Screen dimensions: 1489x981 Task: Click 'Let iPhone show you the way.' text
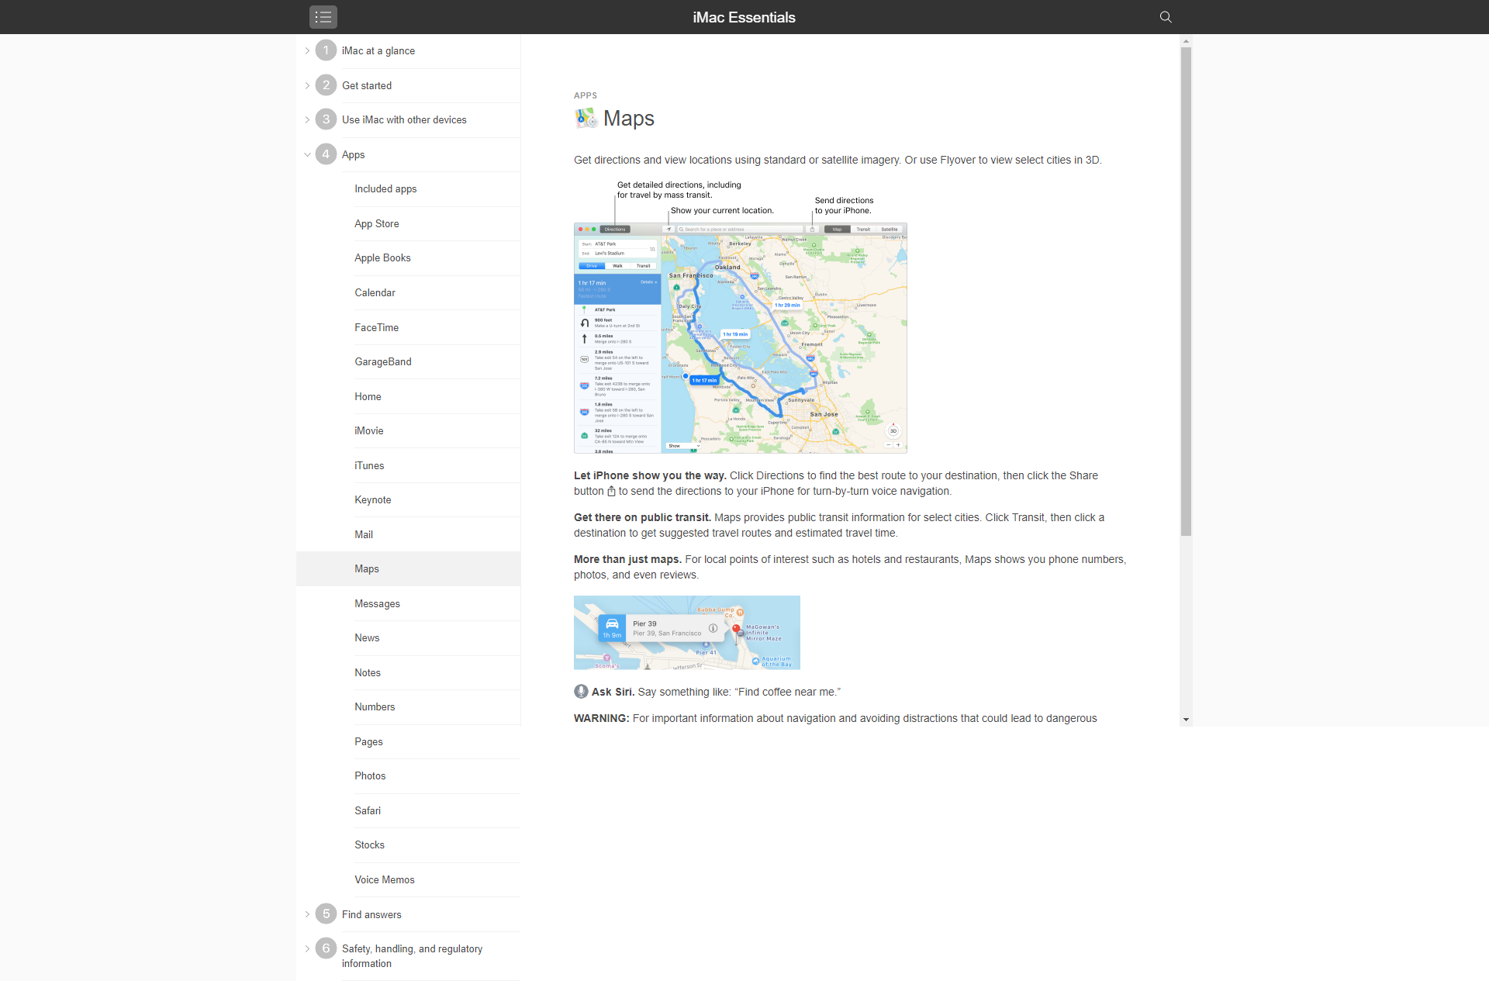(650, 475)
